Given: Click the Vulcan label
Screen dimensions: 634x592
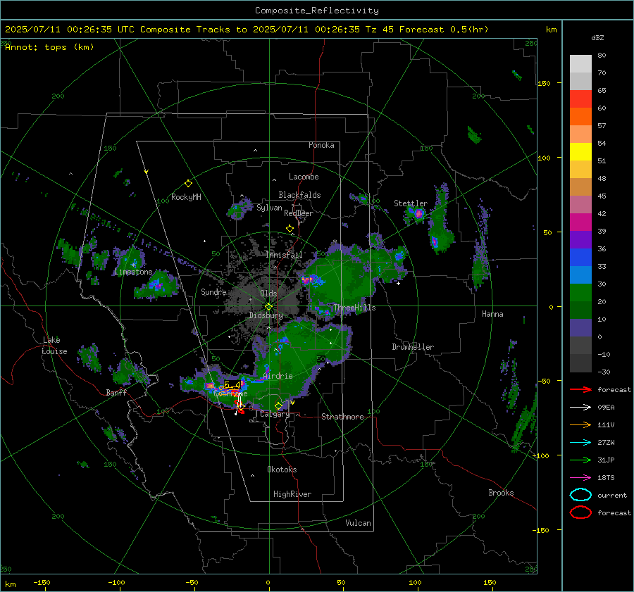Looking at the screenshot, I should (x=358, y=523).
